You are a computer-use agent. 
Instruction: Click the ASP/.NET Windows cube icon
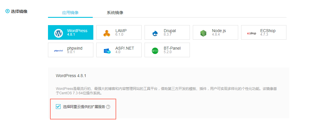[x=107, y=51]
